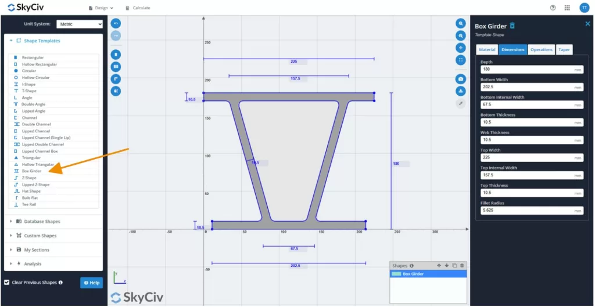Screen dimensions: 595x307
Task: Open the Taper tab
Action: [x=564, y=50]
